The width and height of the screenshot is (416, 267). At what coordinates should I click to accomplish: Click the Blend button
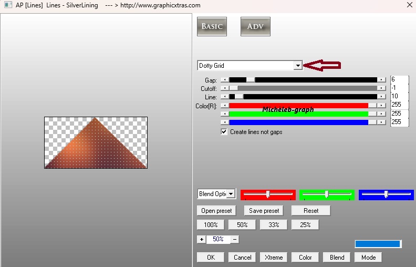tap(337, 258)
